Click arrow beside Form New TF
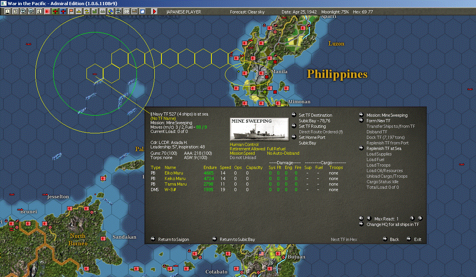 click(361, 121)
